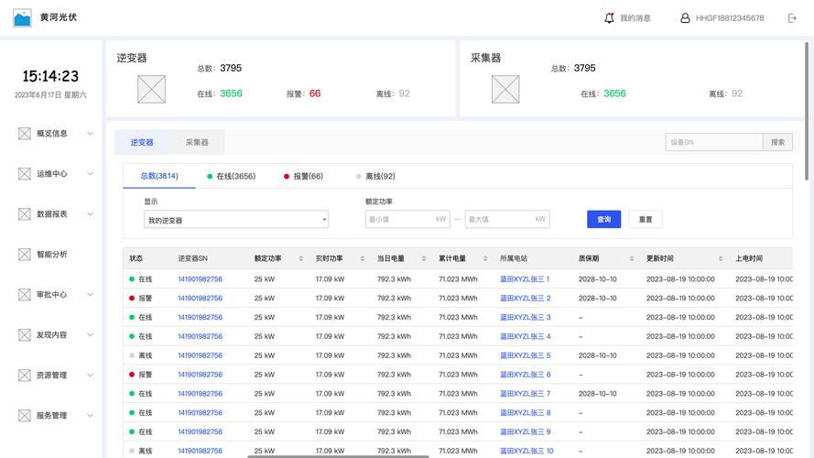Open 我的消息 link
The height and width of the screenshot is (458, 814).
(x=635, y=18)
